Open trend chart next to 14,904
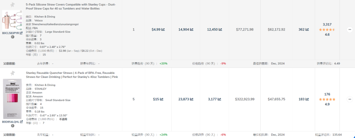The height and width of the screenshot is (138, 355). tap(192, 30)
